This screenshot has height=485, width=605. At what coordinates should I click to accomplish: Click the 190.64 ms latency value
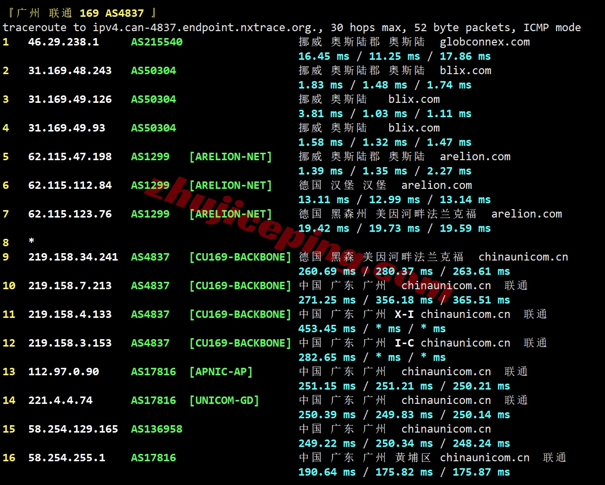coord(327,472)
